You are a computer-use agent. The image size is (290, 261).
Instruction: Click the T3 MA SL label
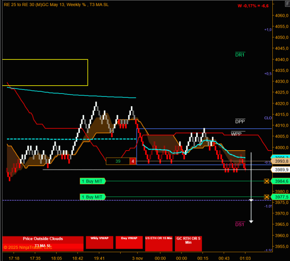pos(43,246)
